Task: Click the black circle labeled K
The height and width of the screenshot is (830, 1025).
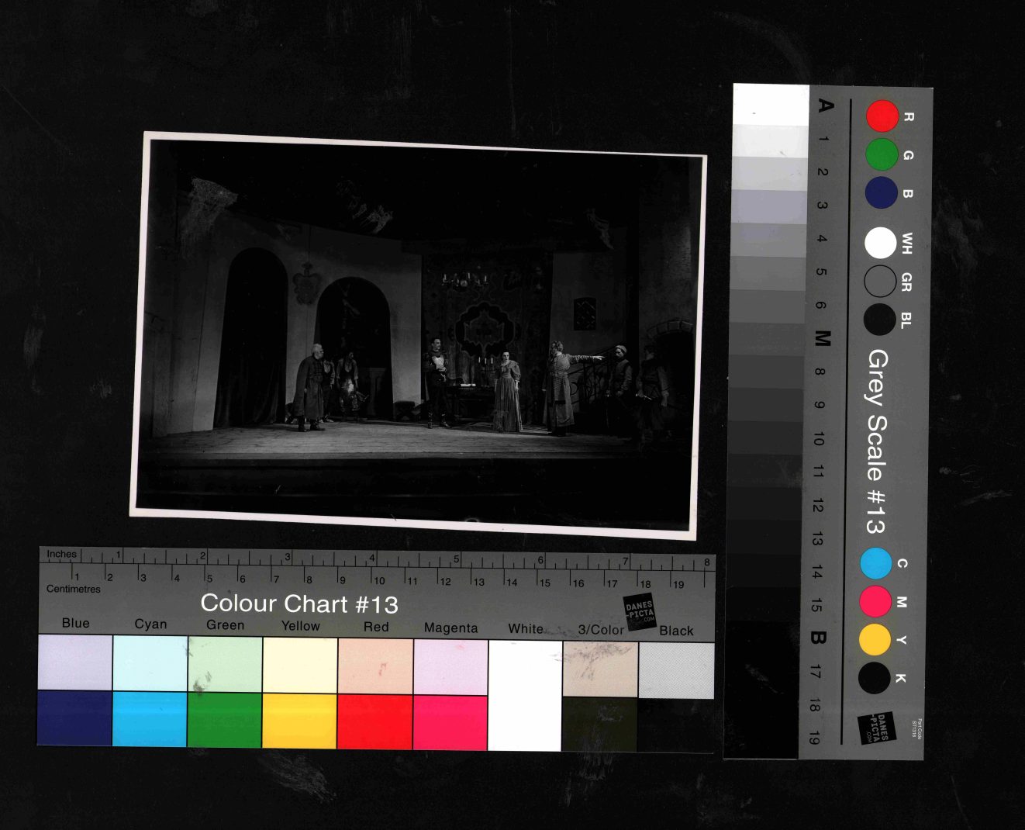Action: pyautogui.click(x=874, y=677)
